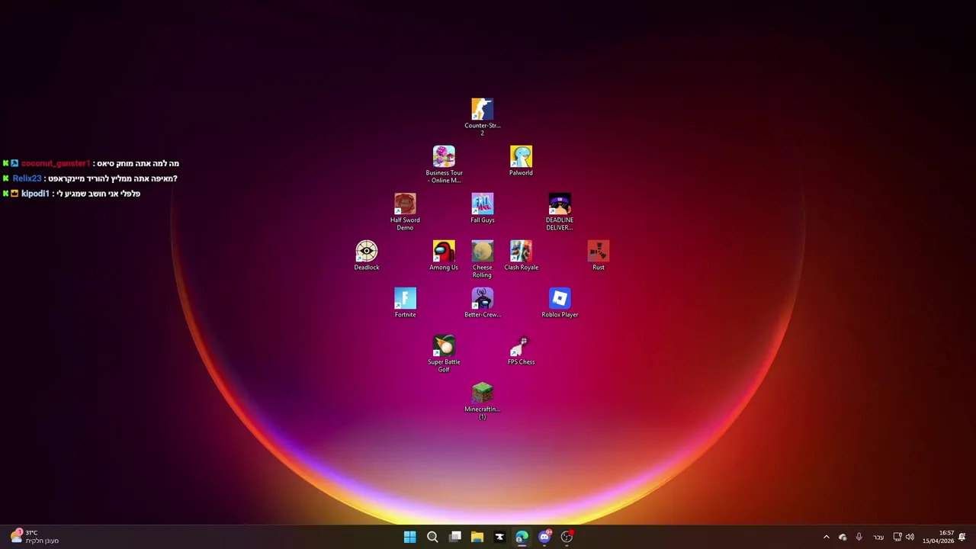Screen dimensions: 976x549
Task: Click the username Relix23 in chat
Action: [27, 178]
